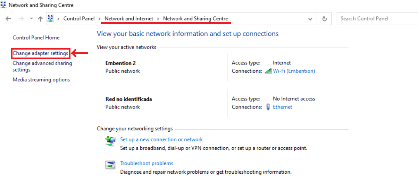The height and width of the screenshot is (183, 418).
Task: Expand the address bar history dropdown
Action: pyautogui.click(x=310, y=19)
